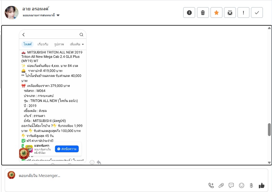
Task: Click the เหลือเพียงราคา 379,000 บาท line
Action: [48, 86]
